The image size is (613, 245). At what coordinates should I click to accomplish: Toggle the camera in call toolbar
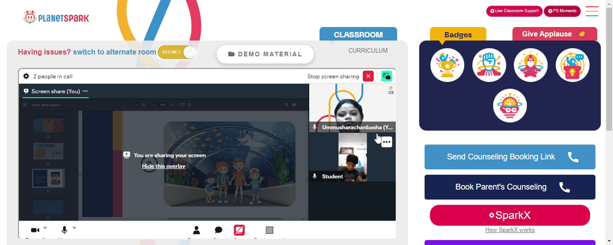click(x=35, y=230)
